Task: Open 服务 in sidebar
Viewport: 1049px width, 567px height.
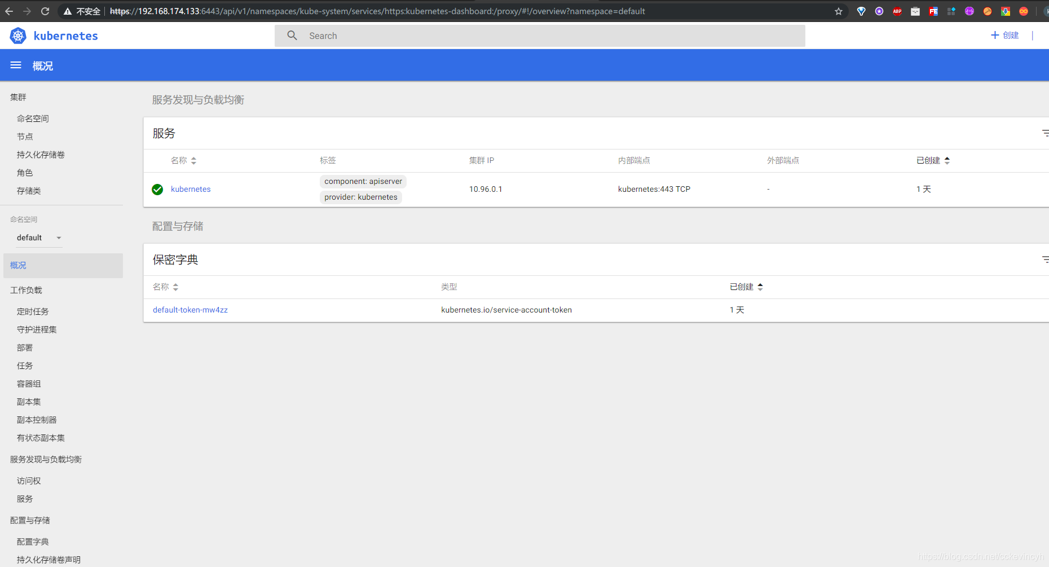Action: pyautogui.click(x=25, y=499)
